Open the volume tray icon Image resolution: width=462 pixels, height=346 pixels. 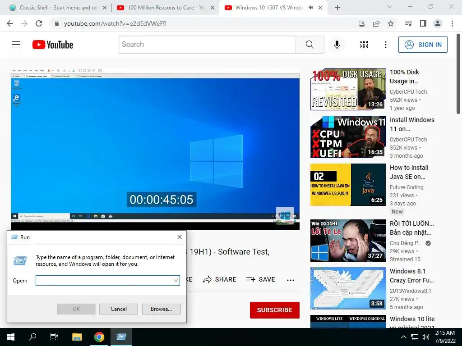click(425, 337)
